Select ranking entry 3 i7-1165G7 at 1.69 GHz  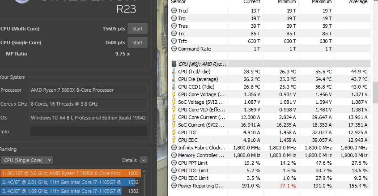71,191
